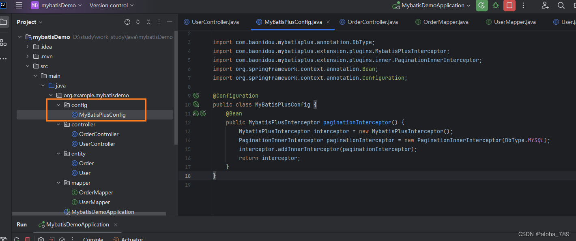Click Expand All icon in Project panel
The height and width of the screenshot is (241, 576).
138,22
